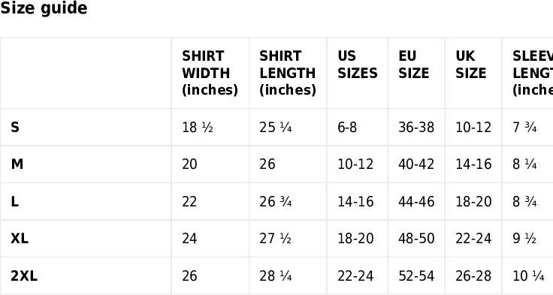Viewport: 553px width, 295px height.
Task: Click the UK SIZE column header
Action: click(x=471, y=65)
